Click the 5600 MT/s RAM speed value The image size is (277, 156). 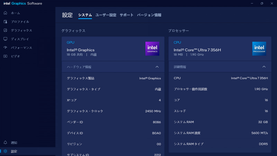coord(259,133)
